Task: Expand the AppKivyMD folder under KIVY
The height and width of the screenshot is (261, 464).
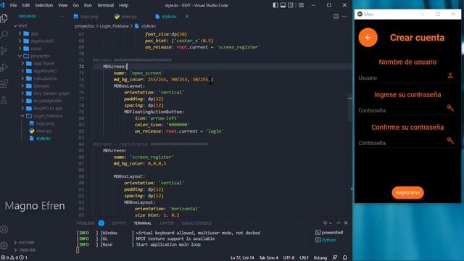Action: point(20,41)
